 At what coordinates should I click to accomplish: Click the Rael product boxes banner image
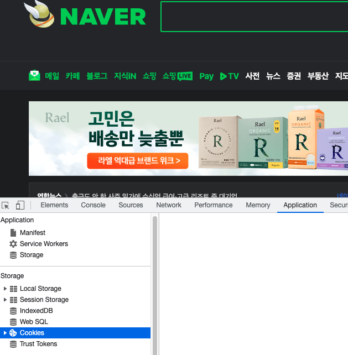point(273,138)
